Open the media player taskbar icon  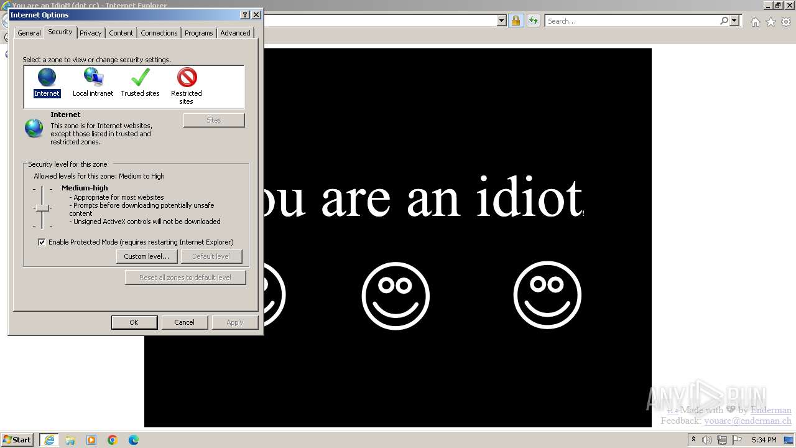tap(91, 440)
